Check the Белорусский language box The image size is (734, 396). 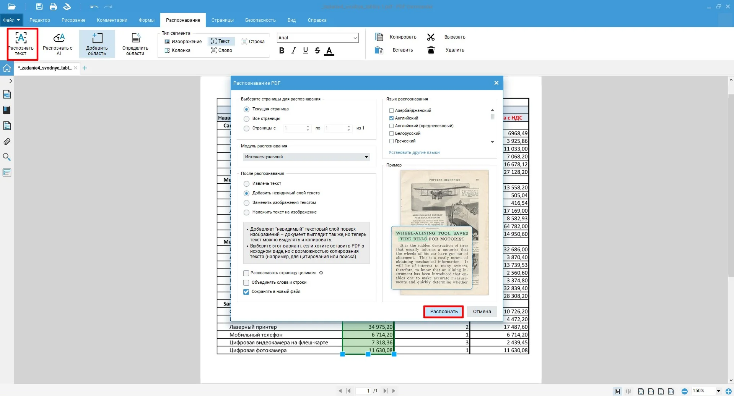click(x=391, y=134)
